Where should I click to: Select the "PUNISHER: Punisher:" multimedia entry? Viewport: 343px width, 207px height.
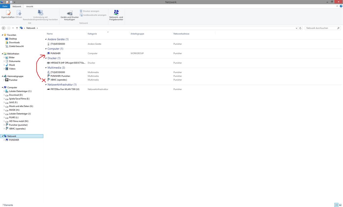[x=60, y=76]
